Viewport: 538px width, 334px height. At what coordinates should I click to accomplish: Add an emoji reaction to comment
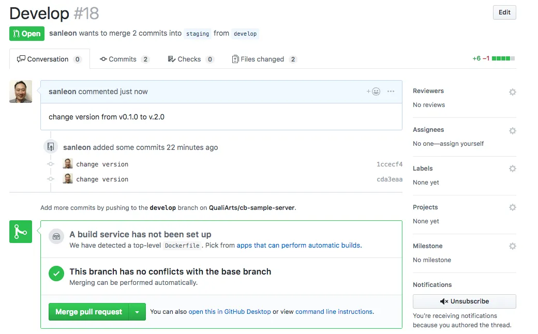373,92
